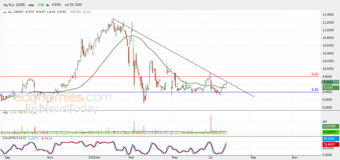Click the 9.40 support level label
This screenshot has height=160, width=340.
coord(315,90)
